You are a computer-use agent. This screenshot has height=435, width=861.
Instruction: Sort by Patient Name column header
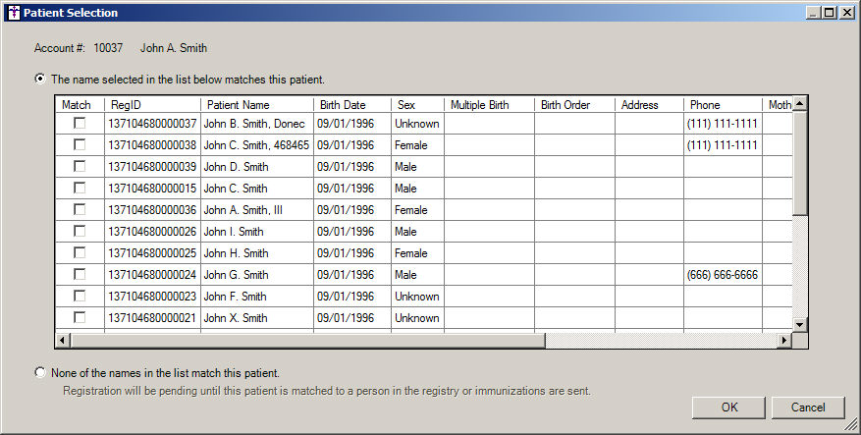(x=257, y=104)
